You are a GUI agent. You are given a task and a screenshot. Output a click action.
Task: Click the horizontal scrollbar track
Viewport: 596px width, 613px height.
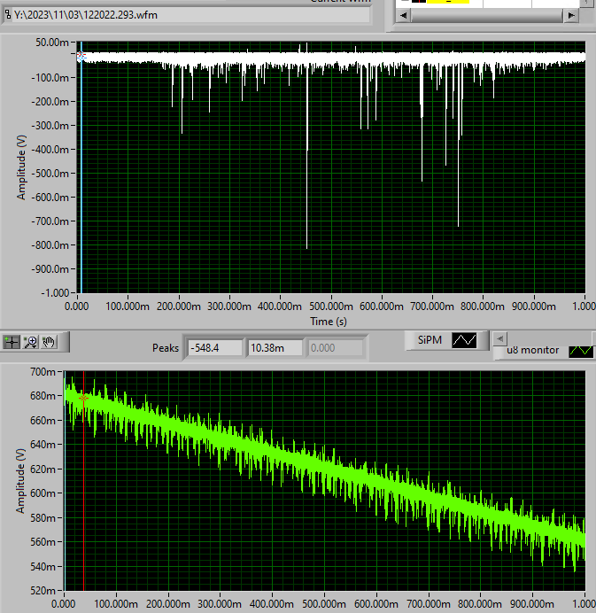pos(487,16)
